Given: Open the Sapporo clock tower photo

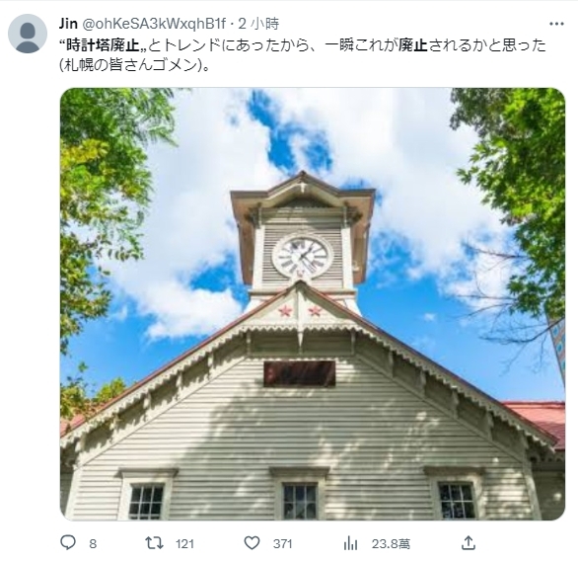Looking at the screenshot, I should tap(313, 303).
